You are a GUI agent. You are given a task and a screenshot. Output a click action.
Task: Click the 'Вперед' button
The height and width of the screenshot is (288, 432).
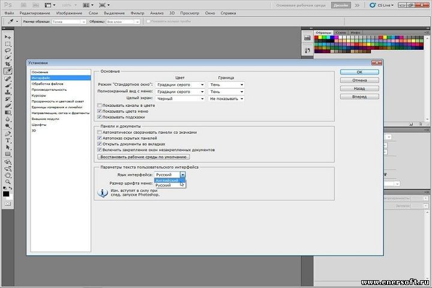[x=359, y=97]
